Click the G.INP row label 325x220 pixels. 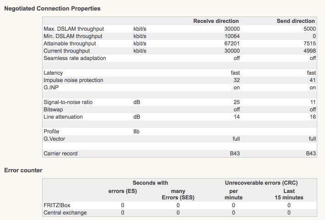pyautogui.click(x=51, y=88)
